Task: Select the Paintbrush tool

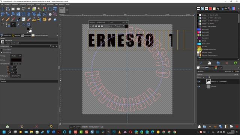Action: (x=3, y=19)
